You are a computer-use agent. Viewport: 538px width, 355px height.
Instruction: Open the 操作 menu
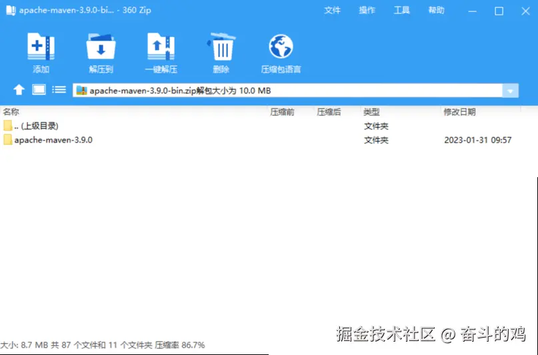pos(367,10)
